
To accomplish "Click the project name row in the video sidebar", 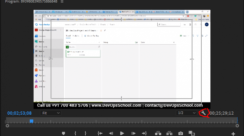I will pyautogui.click(x=47, y=30).
